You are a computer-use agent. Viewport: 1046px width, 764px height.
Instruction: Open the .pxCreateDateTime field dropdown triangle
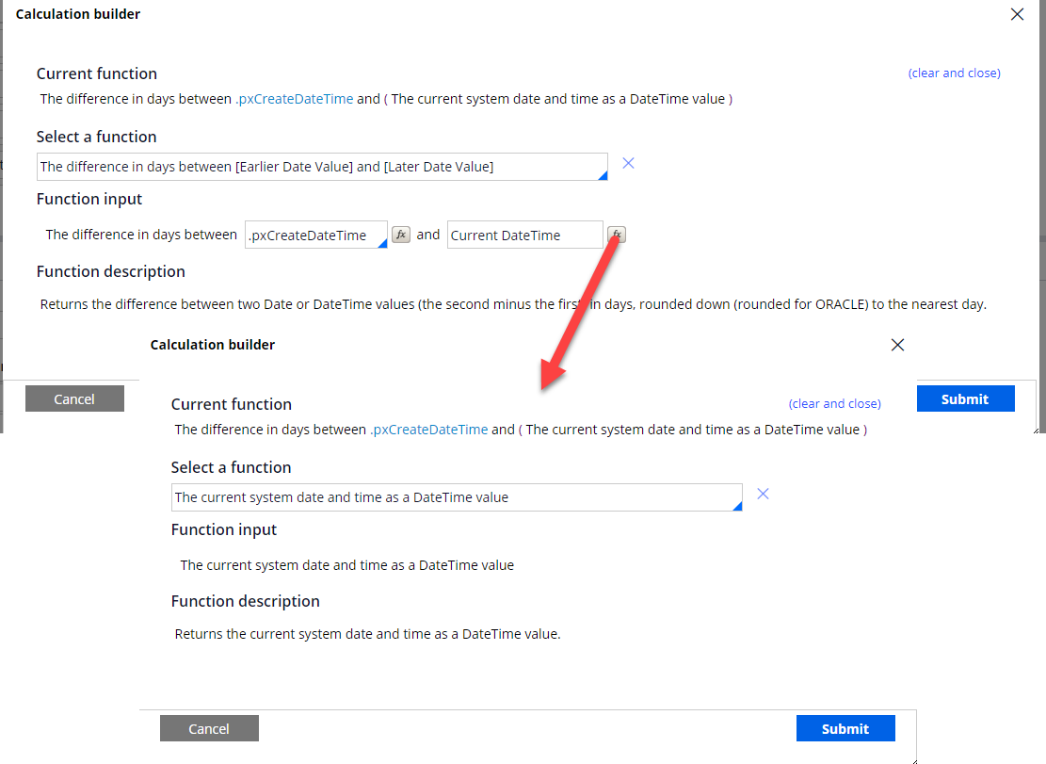[383, 243]
